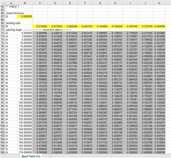The height and width of the screenshot is (158, 171).
Task: Select opening angle cell 90.000000
Action: pos(25,96)
